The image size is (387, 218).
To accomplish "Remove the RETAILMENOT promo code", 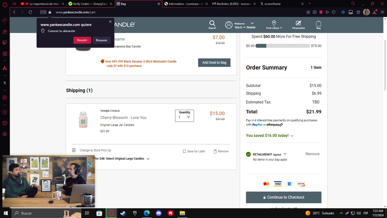I will pos(312,154).
